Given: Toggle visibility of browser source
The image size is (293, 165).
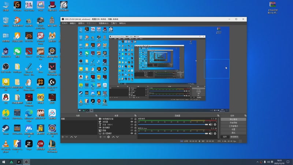Looking at the screenshot, I should (132, 122).
